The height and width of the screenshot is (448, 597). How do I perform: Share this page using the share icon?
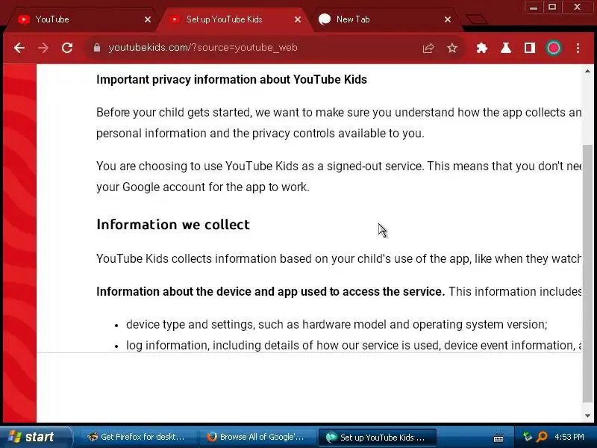click(x=428, y=48)
